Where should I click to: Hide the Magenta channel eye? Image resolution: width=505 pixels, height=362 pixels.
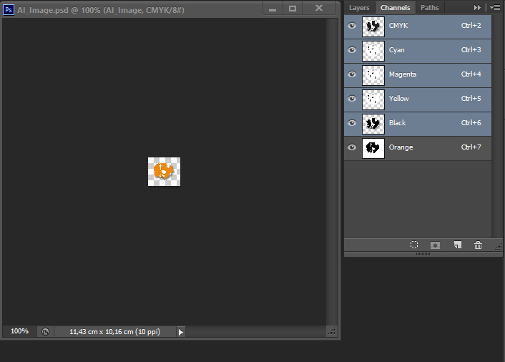(352, 74)
